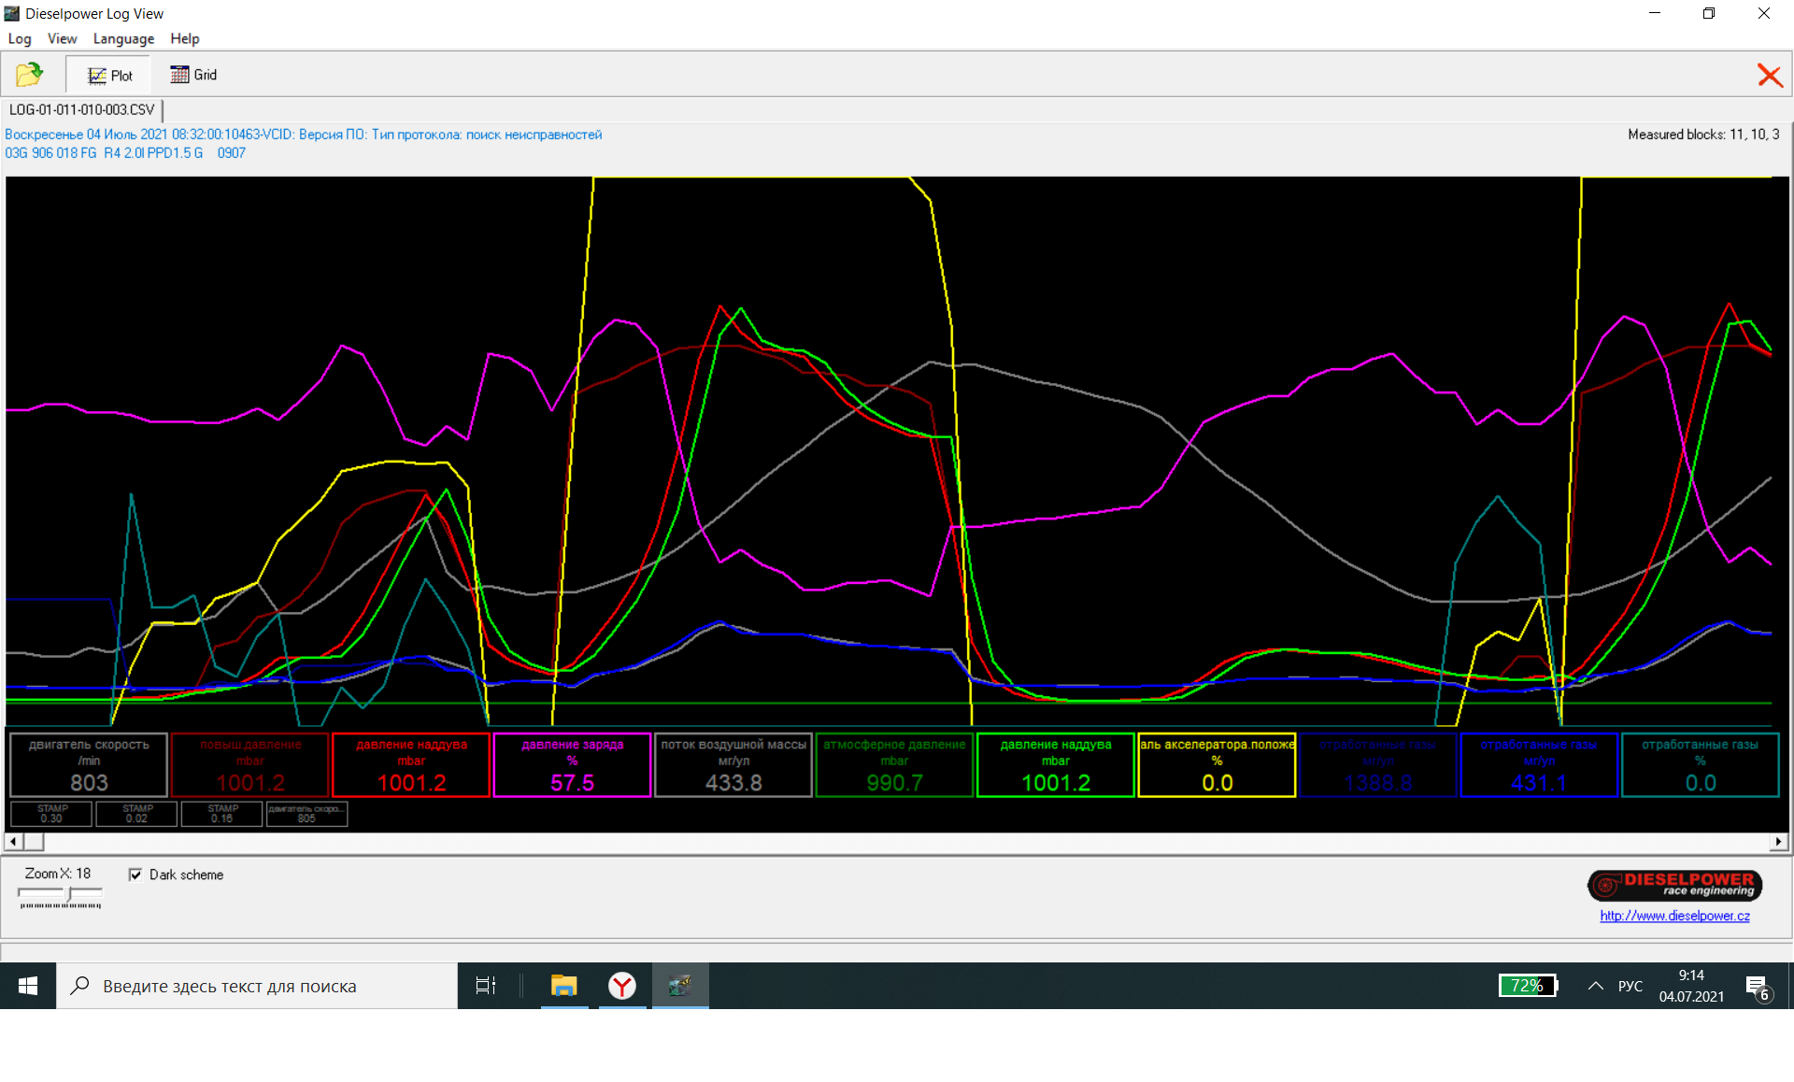Toggle the magenta давление заряда channel box
The height and width of the screenshot is (1082, 1794).
point(572,764)
